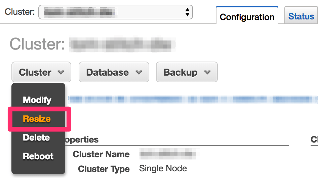Screen dimensions: 318x178
Task: Switch to the Status tab
Action: click(301, 15)
